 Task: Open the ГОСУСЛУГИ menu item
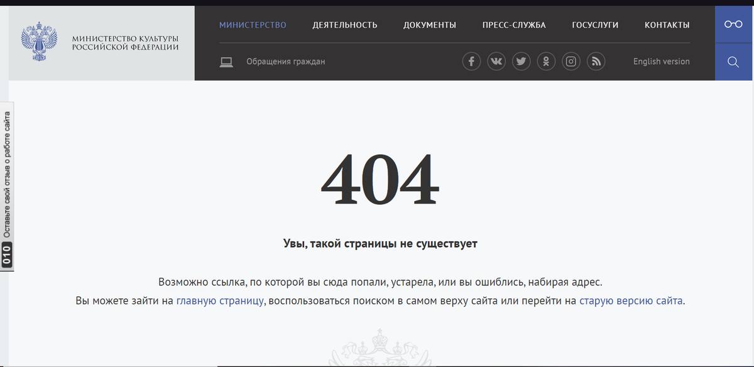click(595, 25)
